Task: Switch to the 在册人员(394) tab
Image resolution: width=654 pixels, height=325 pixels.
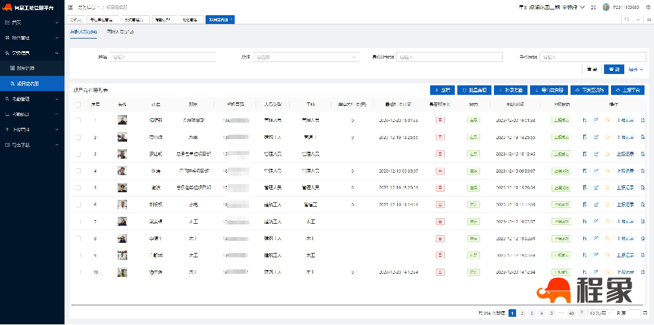Action: [83, 32]
